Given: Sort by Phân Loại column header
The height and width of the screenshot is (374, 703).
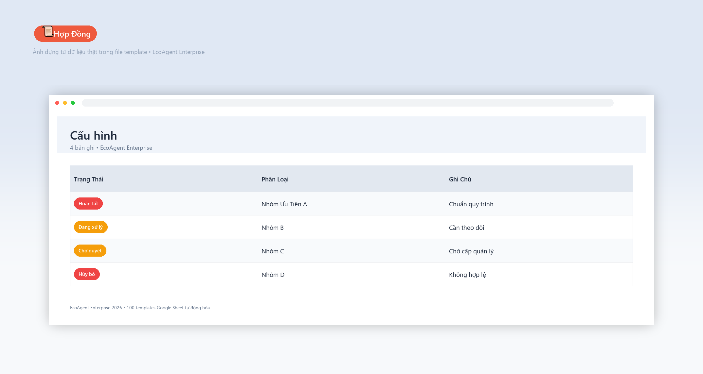Looking at the screenshot, I should pos(275,179).
